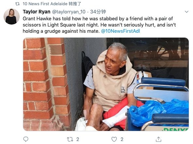Click the small retweet indicator icon above tweet
This screenshot has height=144, width=193.
tap(17, 4)
